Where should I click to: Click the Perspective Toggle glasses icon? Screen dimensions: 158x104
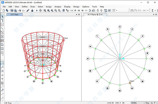click(93, 10)
